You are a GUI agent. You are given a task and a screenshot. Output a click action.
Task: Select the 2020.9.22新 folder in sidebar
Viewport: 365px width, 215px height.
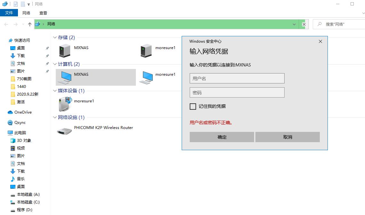click(x=28, y=94)
